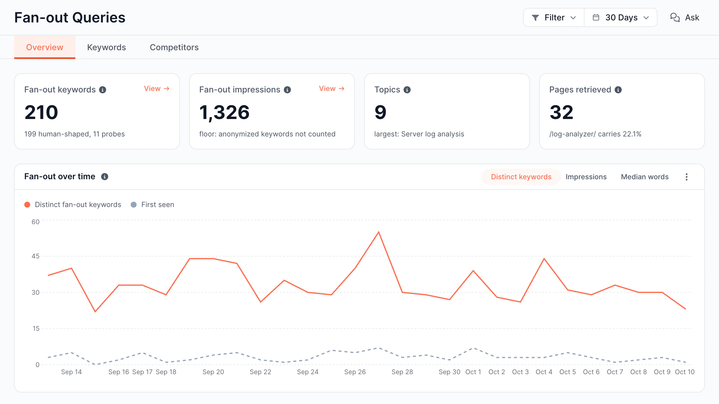Click '/log-analyzer/ carries 22.1%' text
This screenshot has width=719, height=404.
click(x=595, y=134)
